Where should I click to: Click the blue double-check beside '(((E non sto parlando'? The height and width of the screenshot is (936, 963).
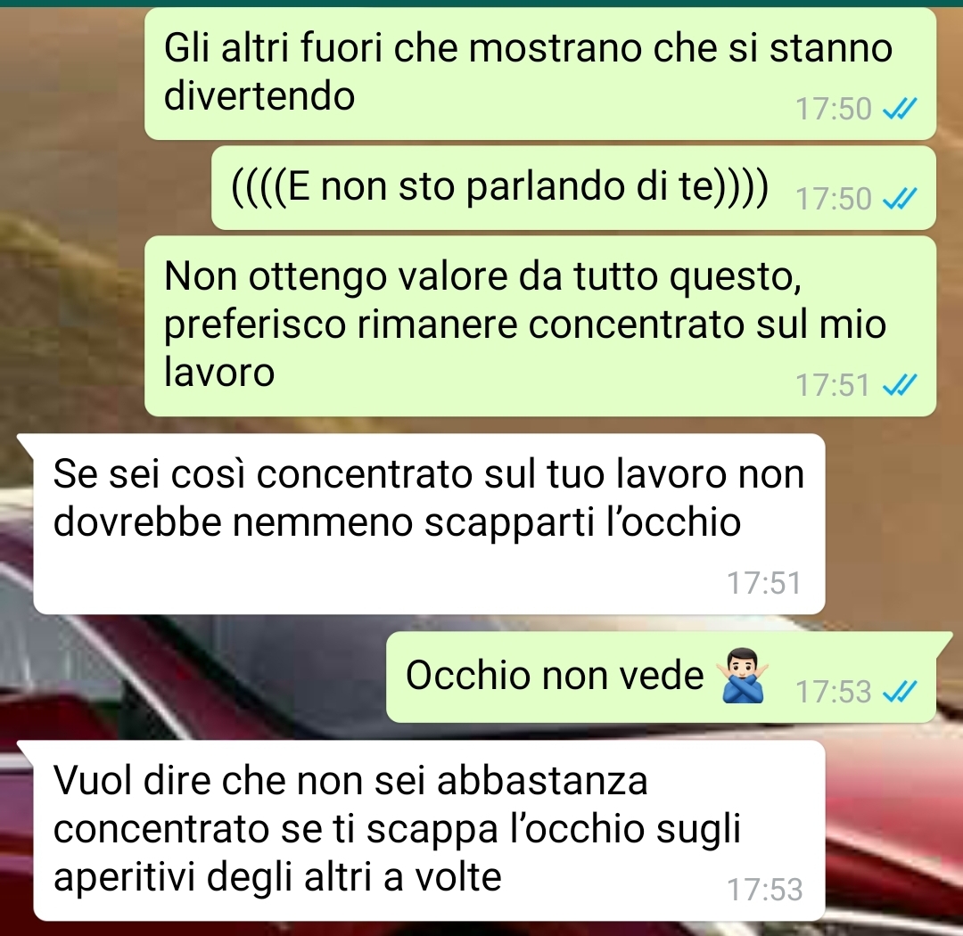tap(899, 199)
